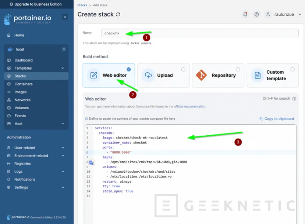Click the Images list icon
This screenshot has width=305, height=224.
(x=9, y=92)
